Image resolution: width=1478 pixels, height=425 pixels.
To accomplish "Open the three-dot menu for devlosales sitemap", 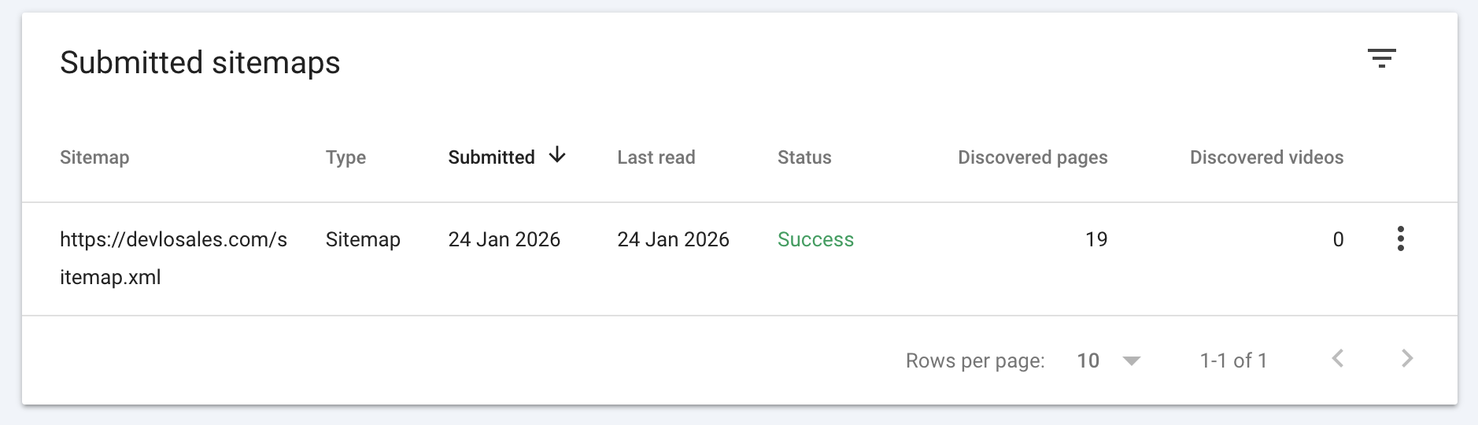I will (1400, 238).
